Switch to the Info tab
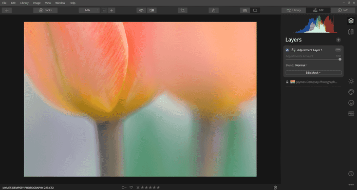Image resolution: width=357 pixels, height=190 pixels. tap(343, 10)
